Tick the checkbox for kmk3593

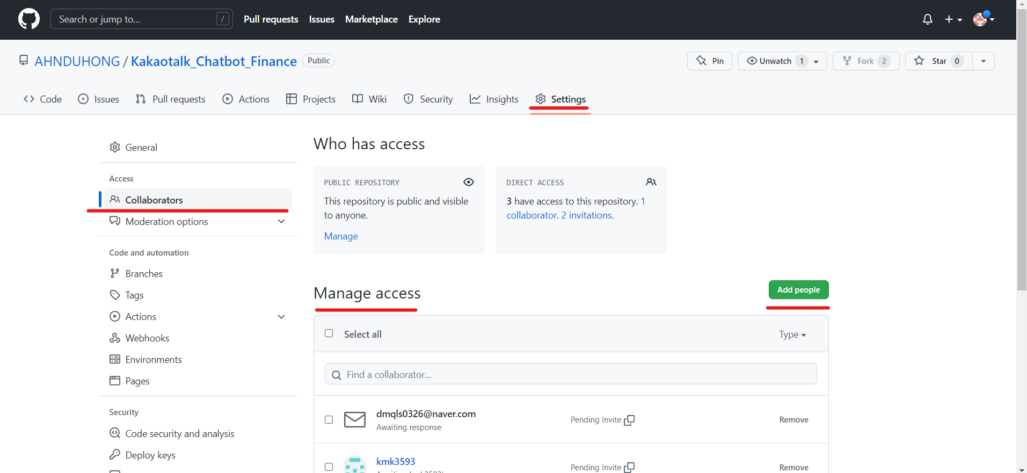click(329, 467)
